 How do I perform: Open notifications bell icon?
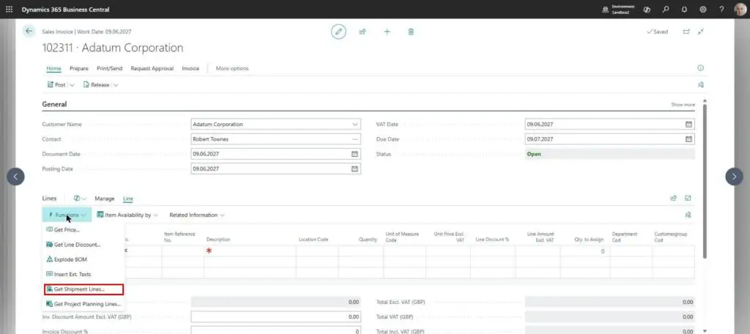[x=684, y=10]
